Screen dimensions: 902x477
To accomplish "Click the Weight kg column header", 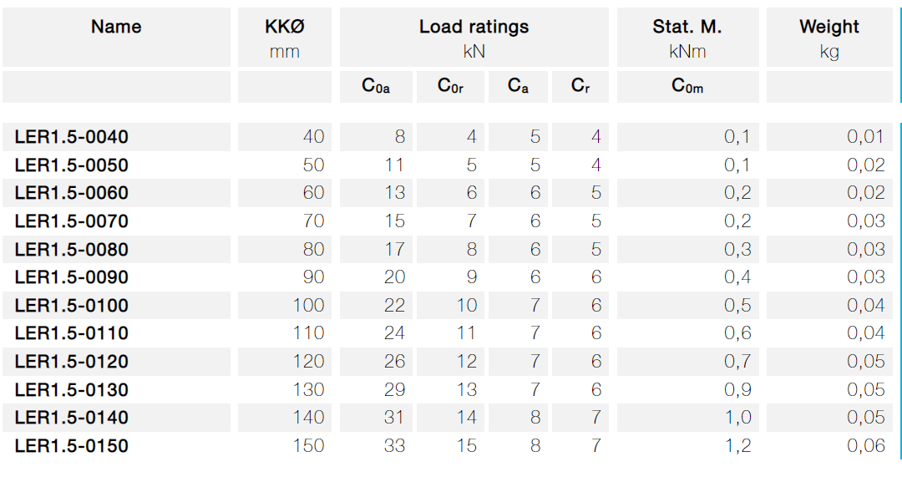I will point(829,38).
